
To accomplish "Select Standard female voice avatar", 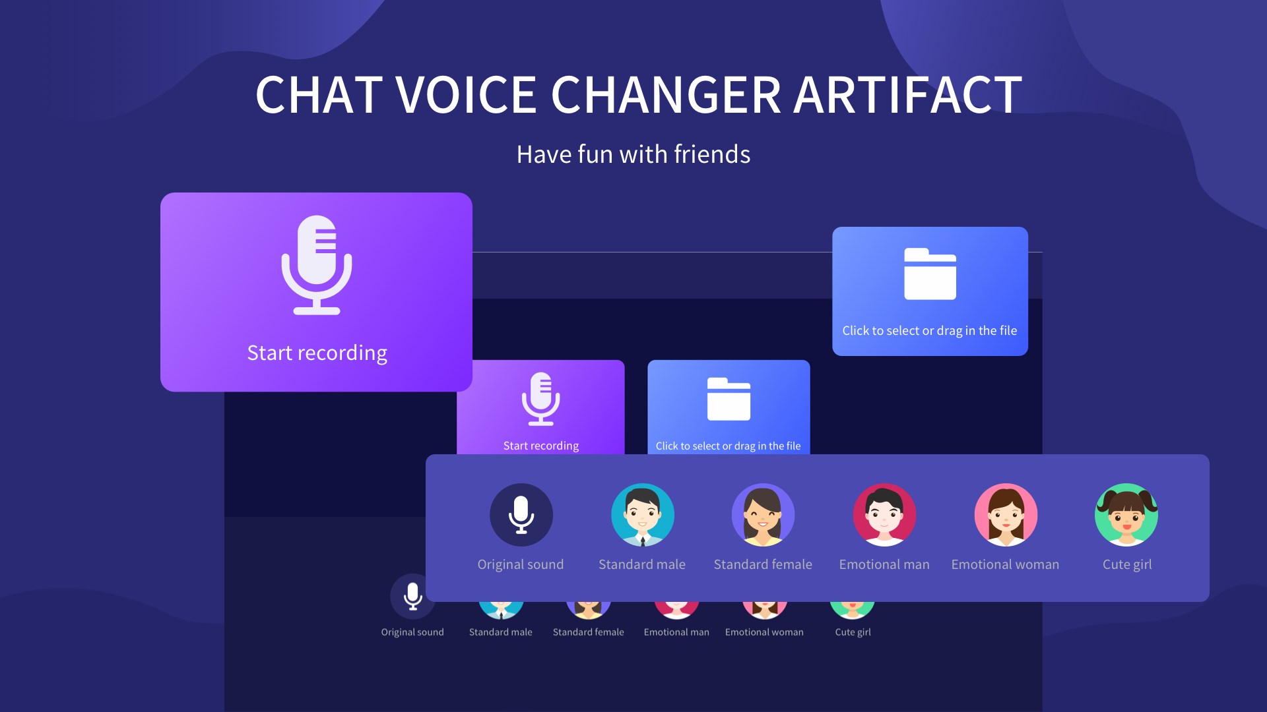I will pos(763,515).
